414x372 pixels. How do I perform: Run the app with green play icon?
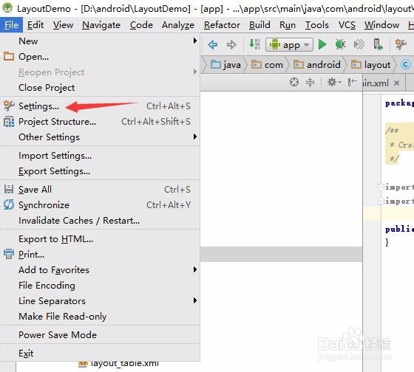pos(322,44)
